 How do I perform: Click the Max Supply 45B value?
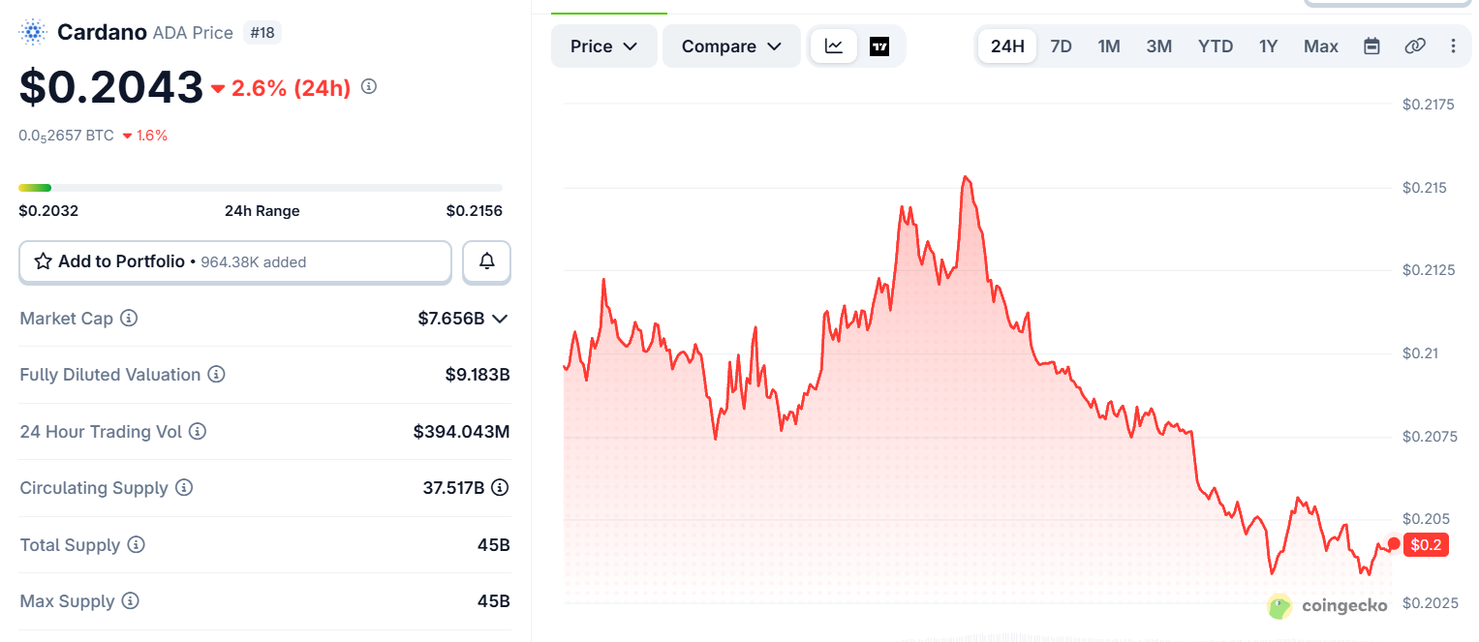point(493,600)
